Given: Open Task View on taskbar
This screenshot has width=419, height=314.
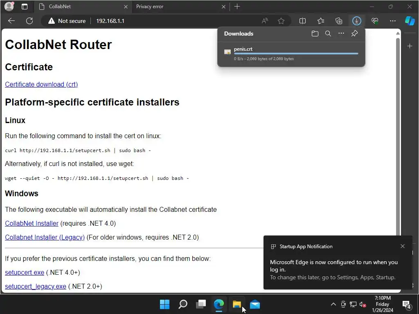Looking at the screenshot, I should [x=201, y=304].
